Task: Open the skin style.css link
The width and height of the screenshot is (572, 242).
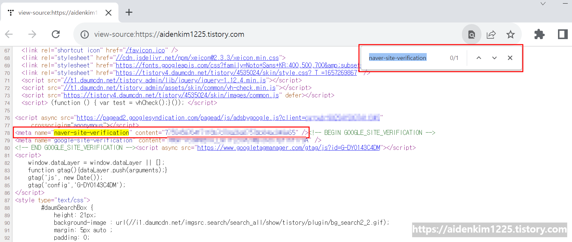Action: [x=236, y=73]
